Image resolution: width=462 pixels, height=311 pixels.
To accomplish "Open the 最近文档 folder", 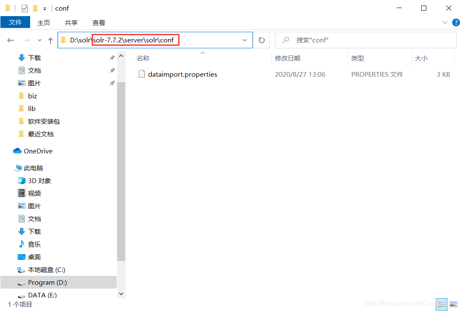I will pyautogui.click(x=41, y=134).
